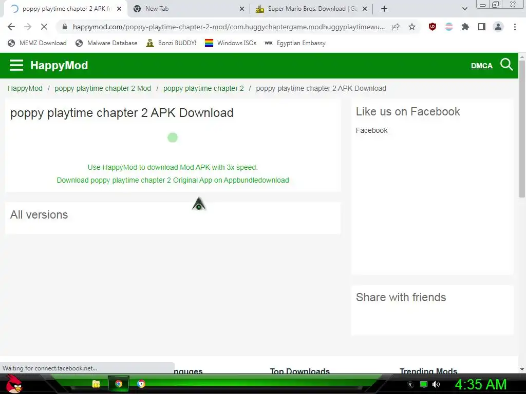Open the Egyptian Embassy bookmark

(295, 43)
